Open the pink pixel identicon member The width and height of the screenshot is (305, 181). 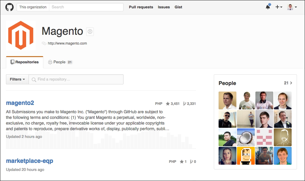(x=264, y=137)
